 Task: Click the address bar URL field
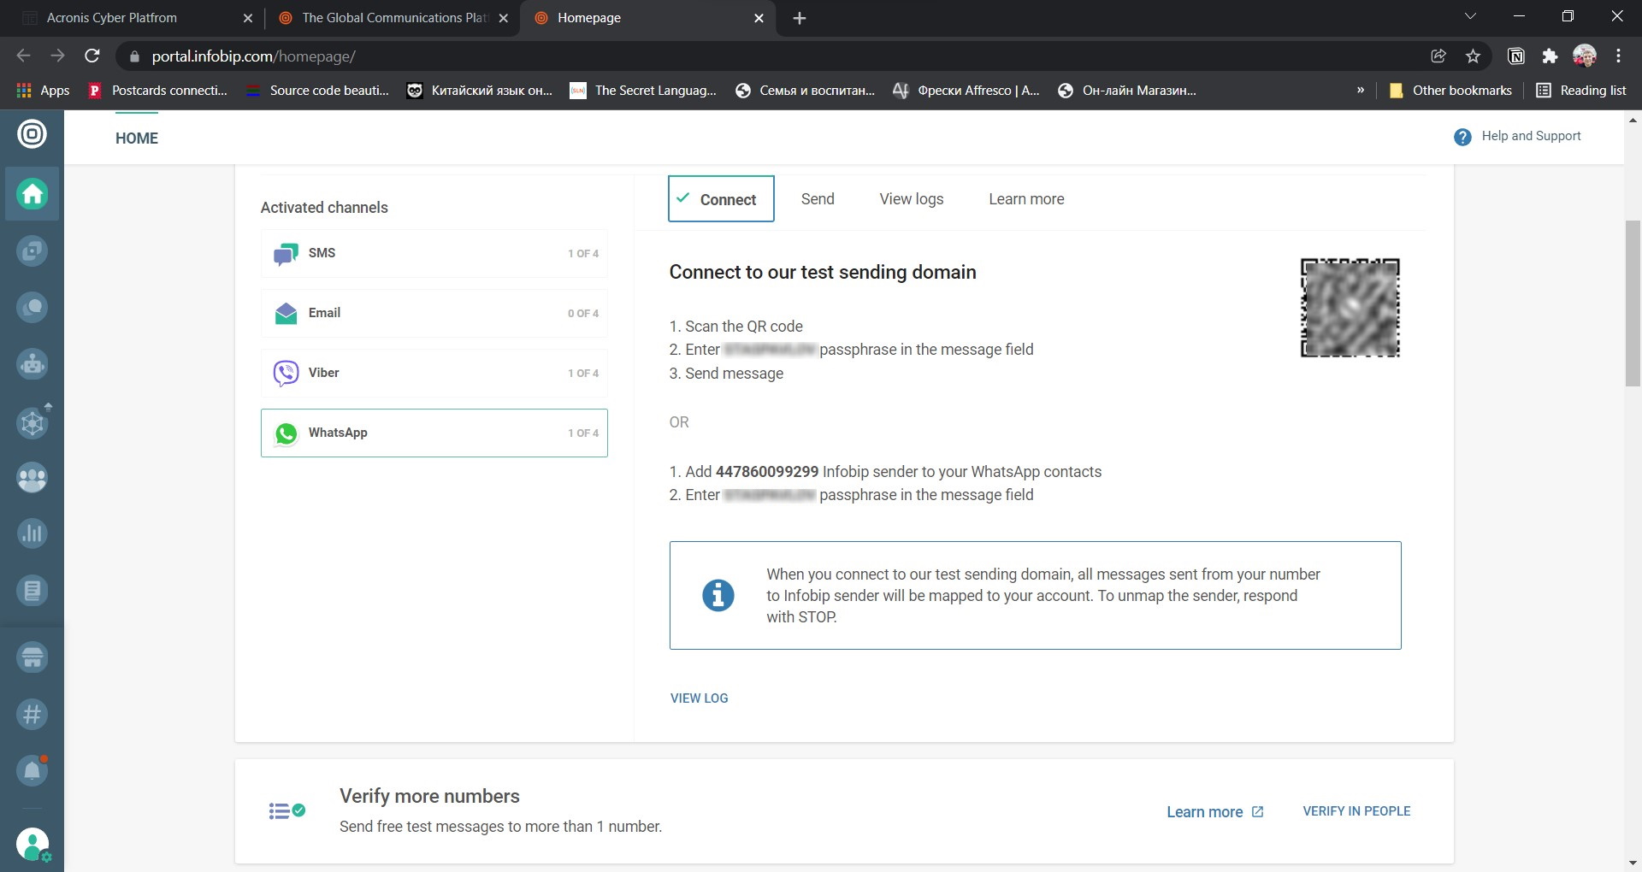coord(770,56)
